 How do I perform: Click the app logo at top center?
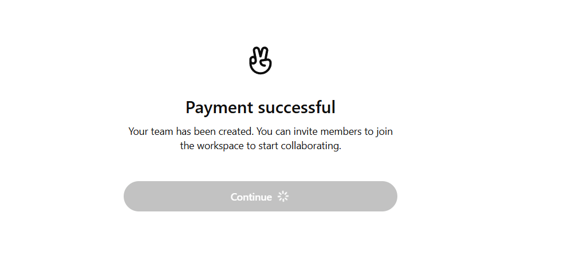coord(261,60)
